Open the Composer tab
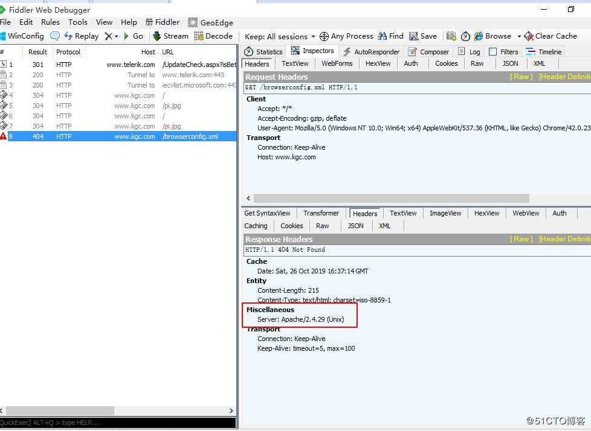The width and height of the screenshot is (591, 431). pyautogui.click(x=428, y=51)
